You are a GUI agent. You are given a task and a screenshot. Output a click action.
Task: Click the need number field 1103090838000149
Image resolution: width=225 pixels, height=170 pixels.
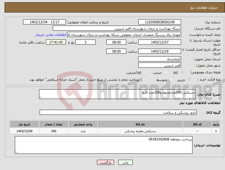[160, 22]
